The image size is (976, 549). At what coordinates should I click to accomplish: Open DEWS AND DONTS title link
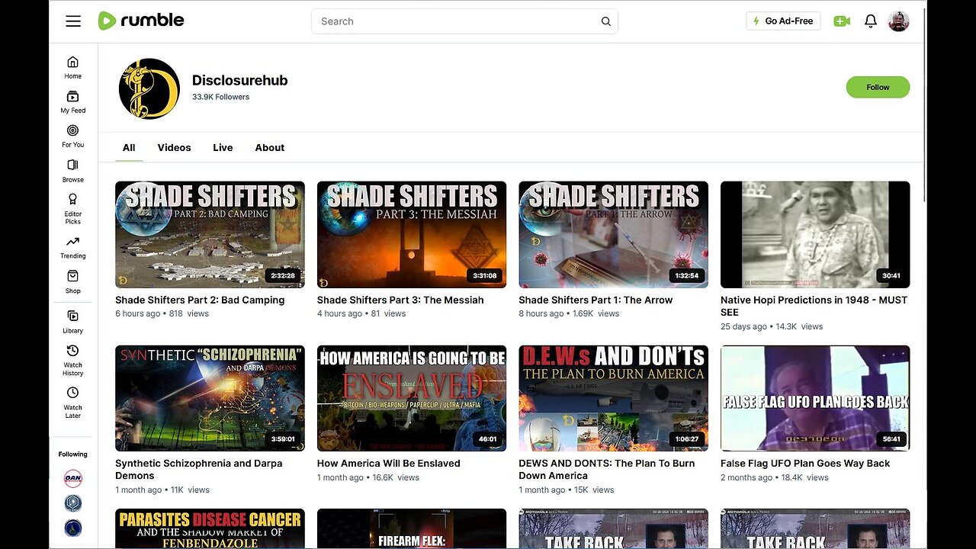[x=607, y=470]
